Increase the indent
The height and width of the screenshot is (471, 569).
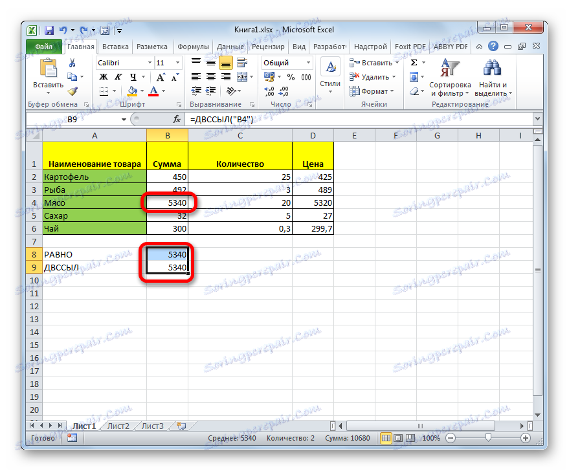pyautogui.click(x=211, y=91)
